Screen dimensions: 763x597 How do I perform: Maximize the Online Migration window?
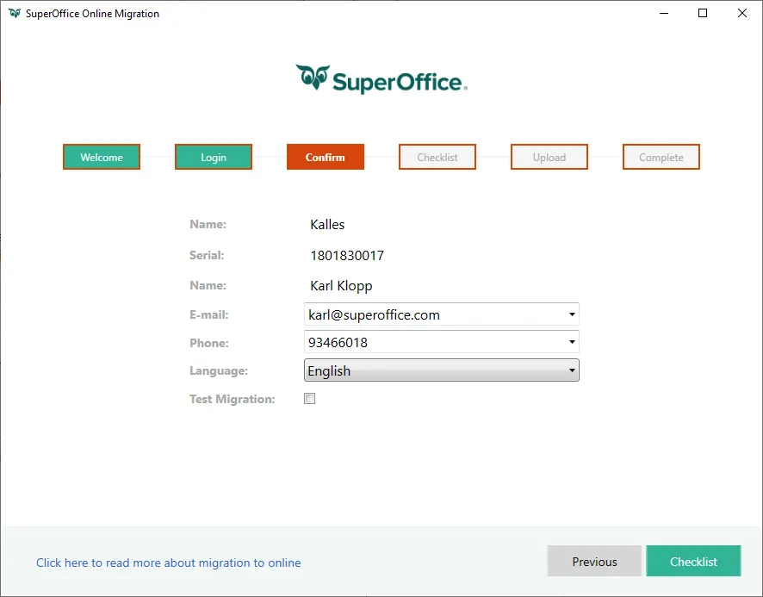point(703,14)
